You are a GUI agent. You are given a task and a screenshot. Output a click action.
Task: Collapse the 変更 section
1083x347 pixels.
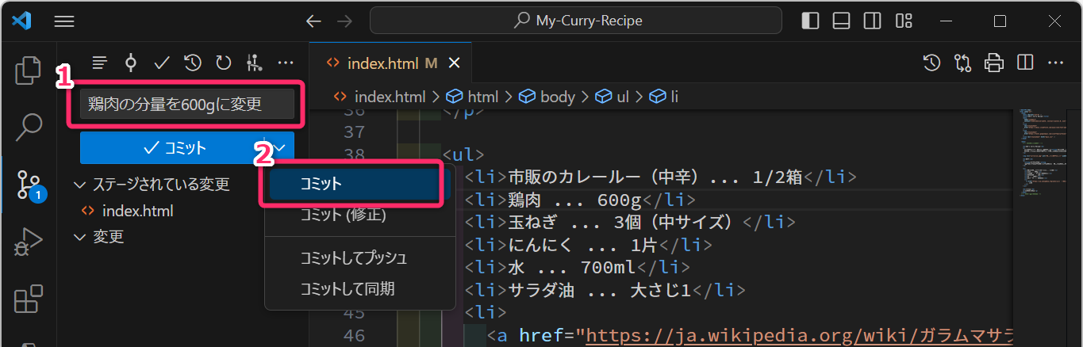click(79, 237)
